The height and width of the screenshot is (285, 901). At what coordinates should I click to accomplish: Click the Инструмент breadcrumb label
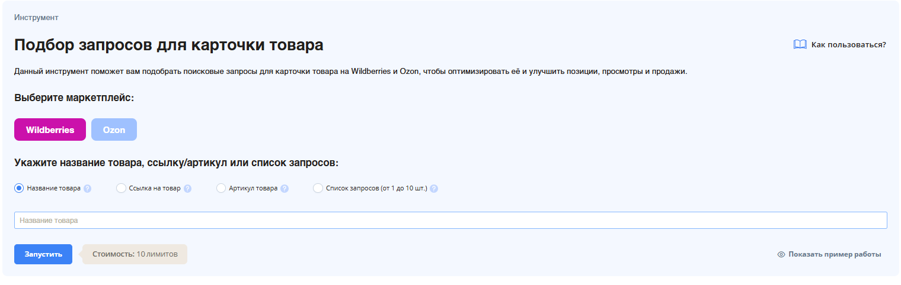[36, 17]
